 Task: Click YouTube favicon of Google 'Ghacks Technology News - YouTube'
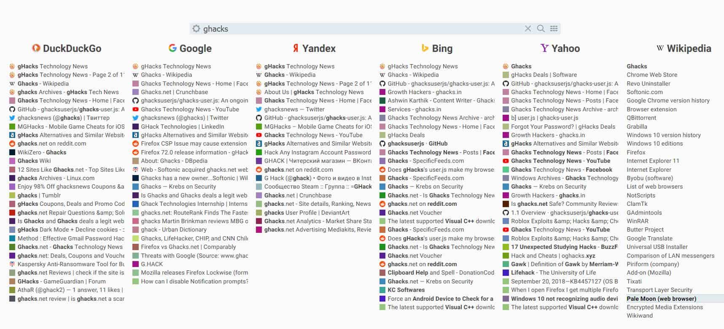(135, 109)
